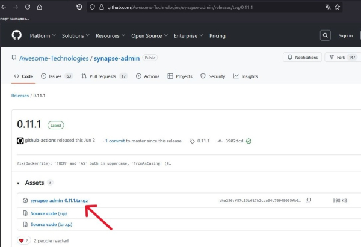This screenshot has height=247, width=361.
Task: Open the Awesome-Technologies organization link
Action: click(54, 58)
